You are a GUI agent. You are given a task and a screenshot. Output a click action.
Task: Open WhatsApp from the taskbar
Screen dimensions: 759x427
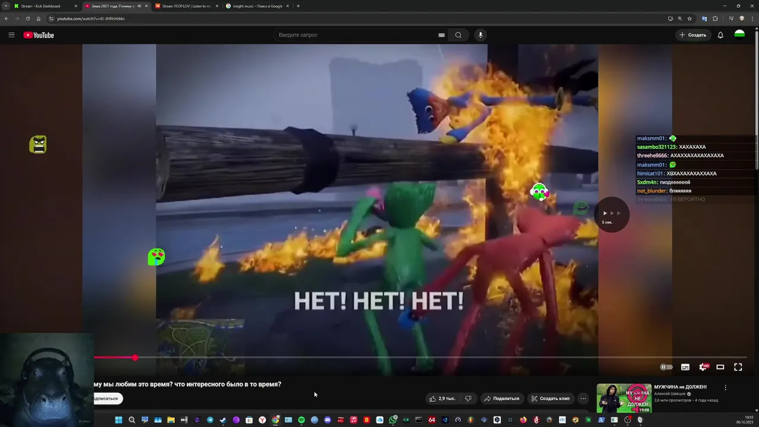point(393,420)
